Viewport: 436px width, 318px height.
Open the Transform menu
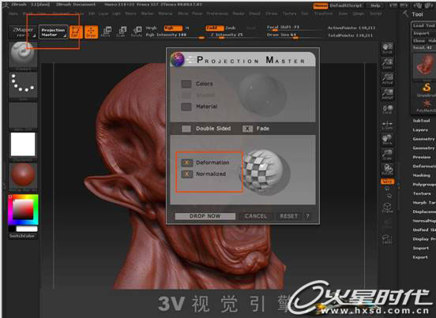pos(323,13)
